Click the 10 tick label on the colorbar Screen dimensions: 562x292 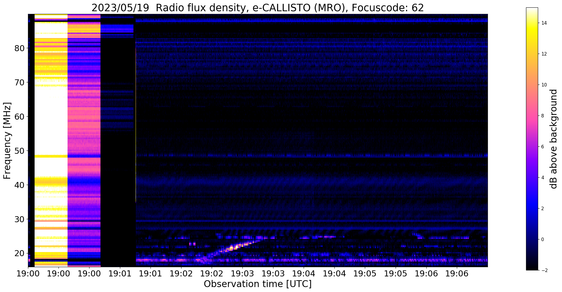544,85
